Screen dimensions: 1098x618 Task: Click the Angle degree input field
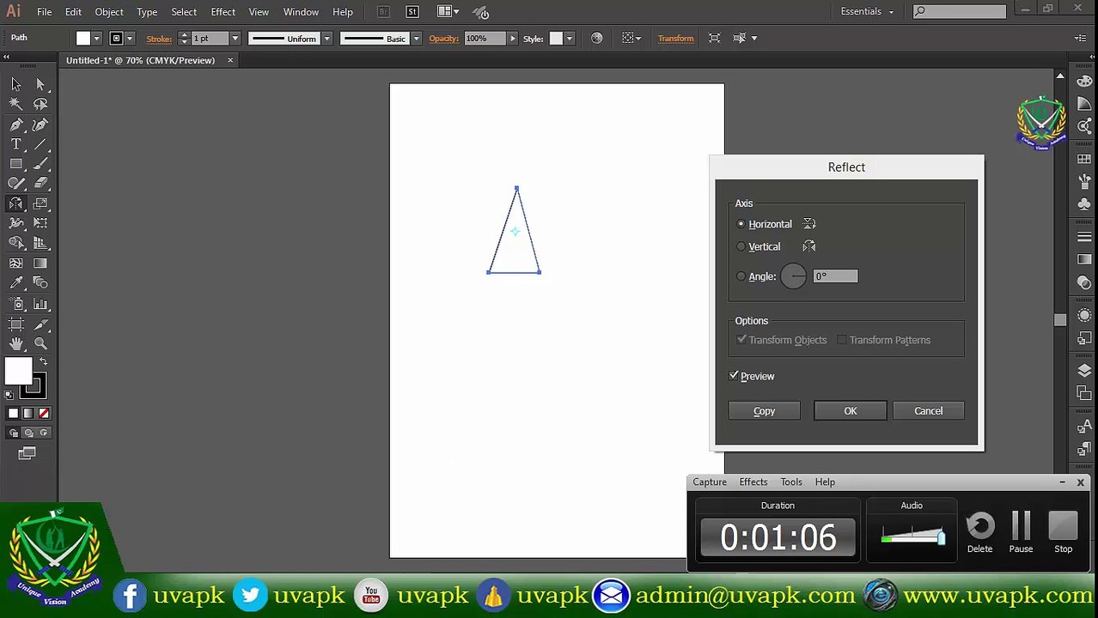835,276
